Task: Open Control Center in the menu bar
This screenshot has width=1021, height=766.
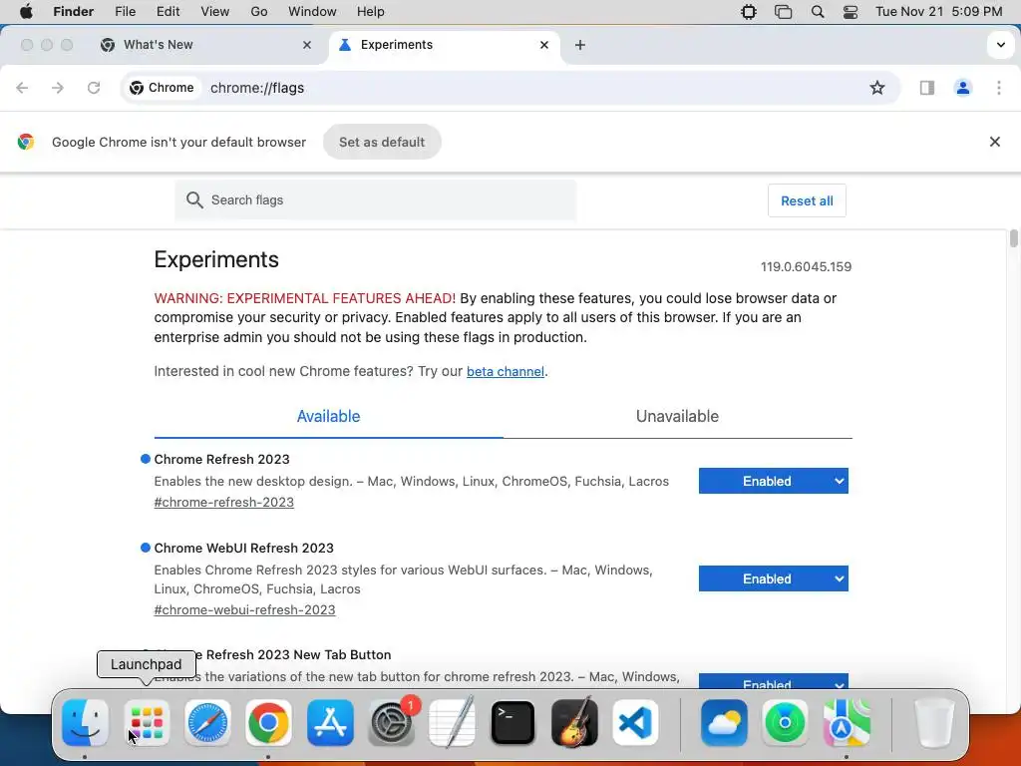Action: [x=851, y=12]
